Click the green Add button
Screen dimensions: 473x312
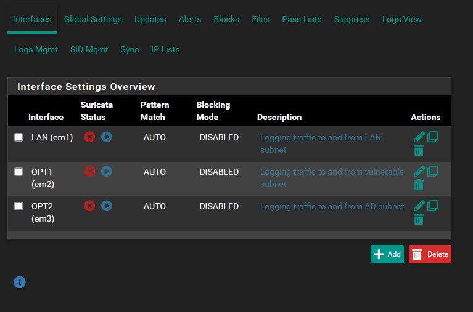[x=387, y=254]
